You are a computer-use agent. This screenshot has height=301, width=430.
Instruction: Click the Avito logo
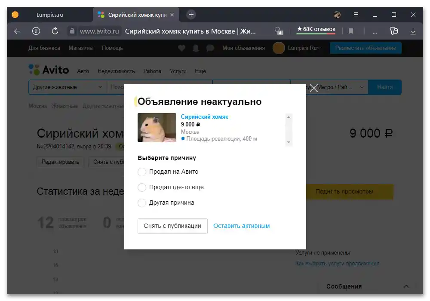click(49, 70)
